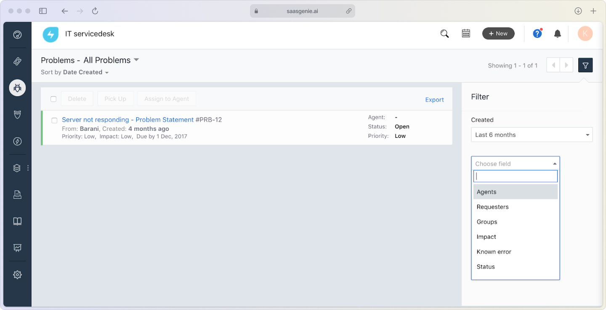Toggle the filter panel funnel icon

(585, 65)
